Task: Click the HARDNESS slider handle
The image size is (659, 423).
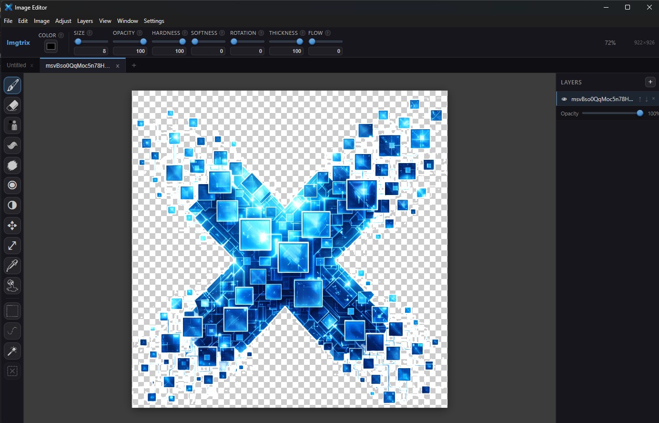Action: (x=182, y=41)
